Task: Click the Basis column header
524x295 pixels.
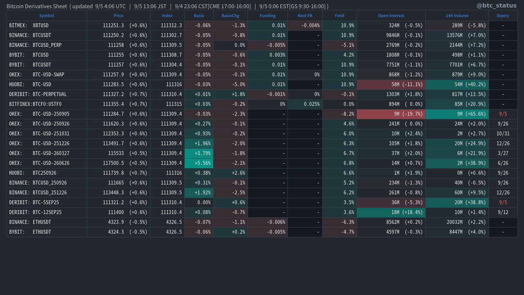Action: 199,16
